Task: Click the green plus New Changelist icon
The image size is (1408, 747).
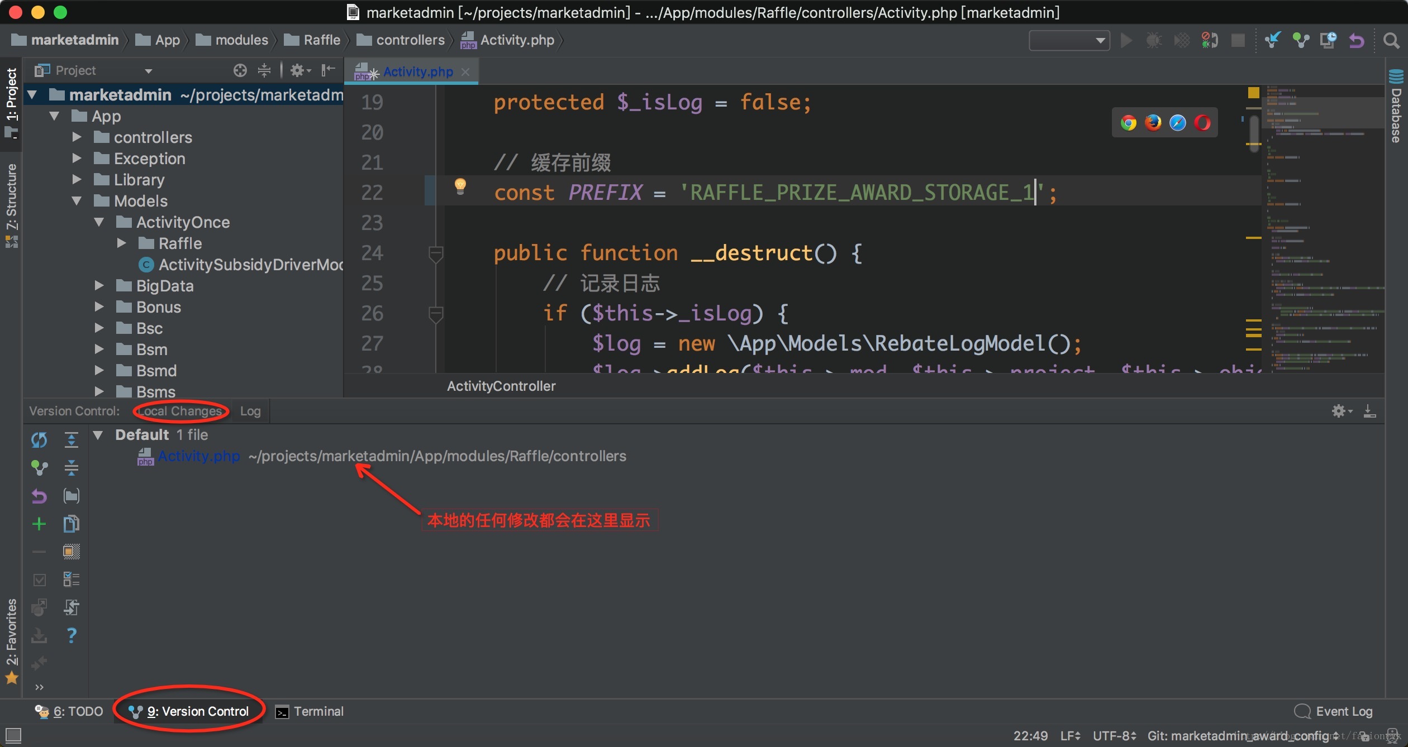Action: tap(39, 524)
